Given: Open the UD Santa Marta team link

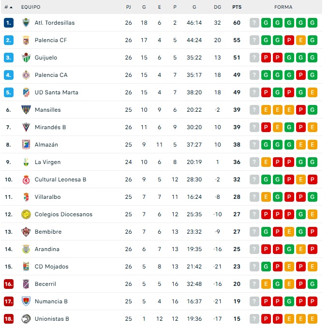Looking at the screenshot, I should click(x=56, y=92).
